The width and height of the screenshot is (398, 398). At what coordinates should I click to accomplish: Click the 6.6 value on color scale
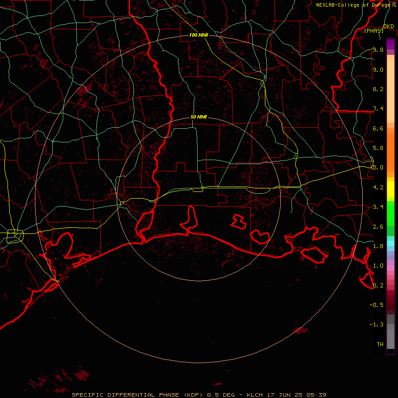[378, 128]
